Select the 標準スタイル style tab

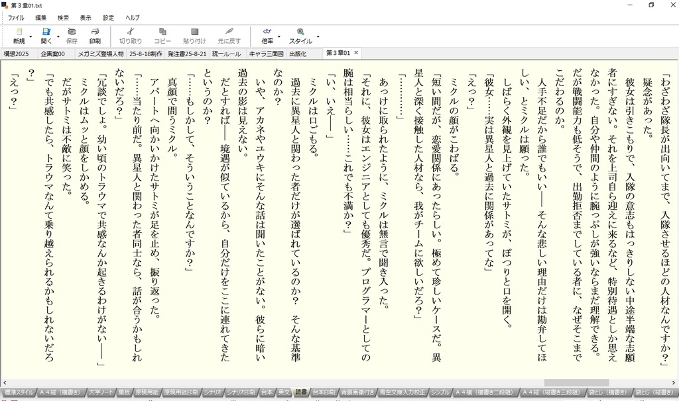coord(19,392)
